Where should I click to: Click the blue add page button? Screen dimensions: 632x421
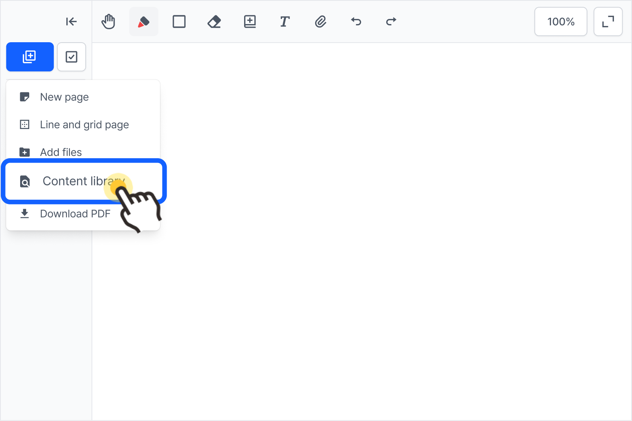point(30,57)
